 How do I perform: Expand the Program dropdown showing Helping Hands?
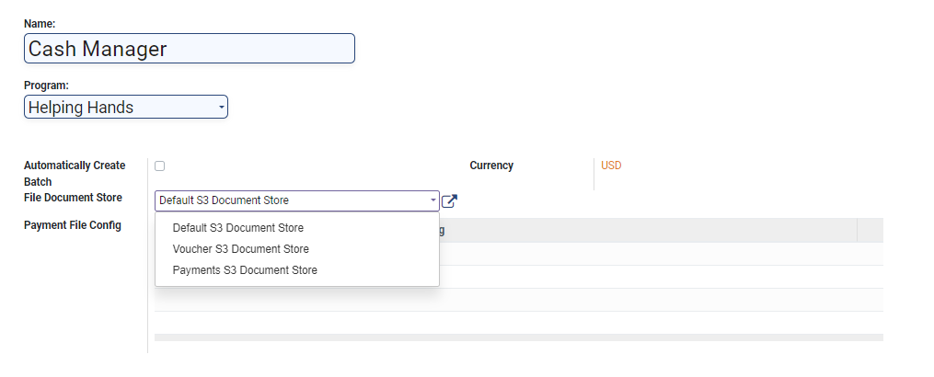126,108
